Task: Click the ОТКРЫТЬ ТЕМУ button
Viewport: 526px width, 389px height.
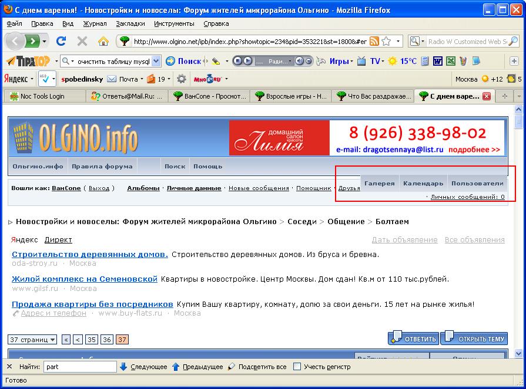Action: coord(474,338)
